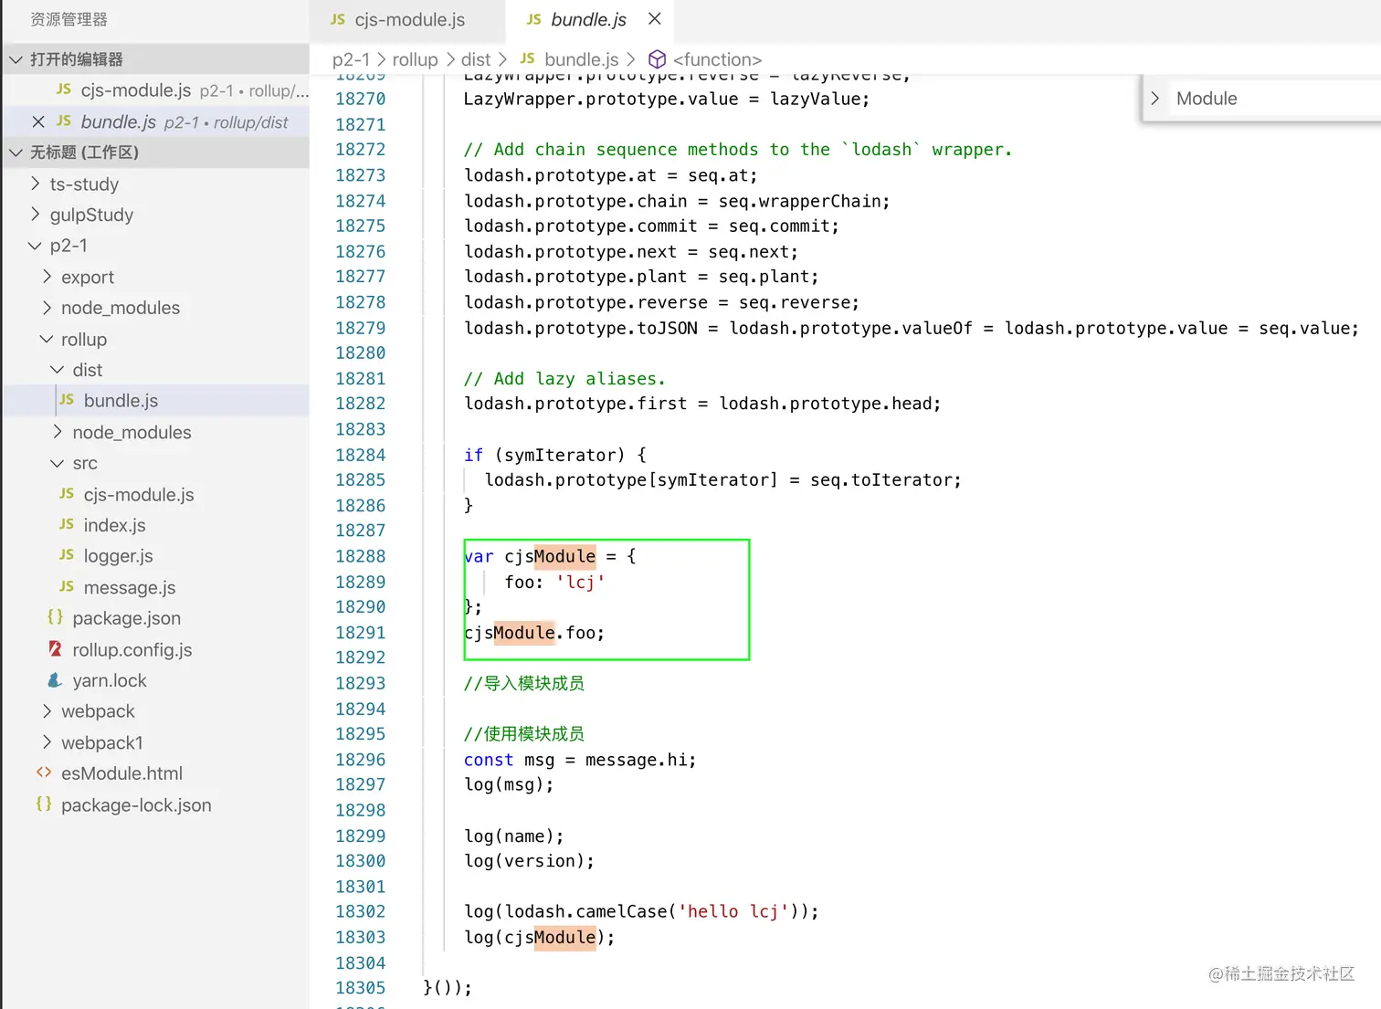Select p2-1 breadcrumb segment
This screenshot has width=1381, height=1009.
pyautogui.click(x=351, y=59)
